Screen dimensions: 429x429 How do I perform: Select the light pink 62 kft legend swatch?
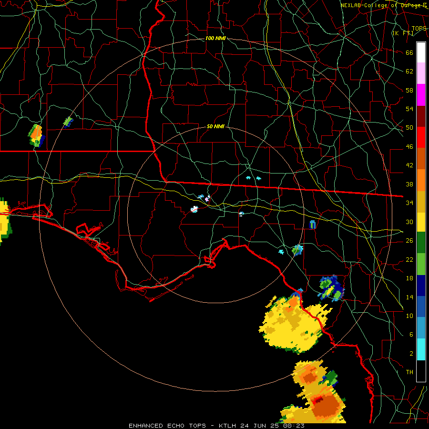tap(421, 73)
